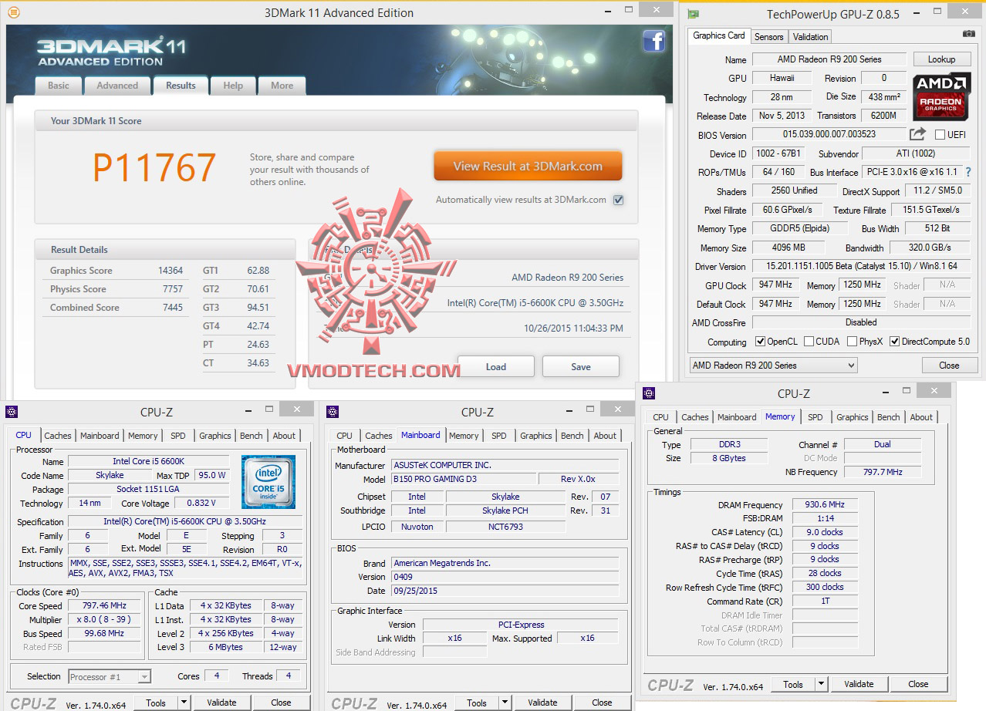
Task: Click the Multiplier value x 8.0 (8 - 39)
Action: [104, 619]
